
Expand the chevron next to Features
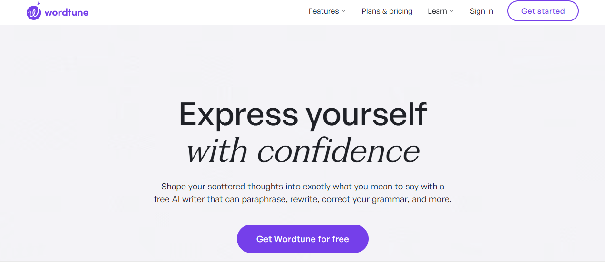pos(343,11)
